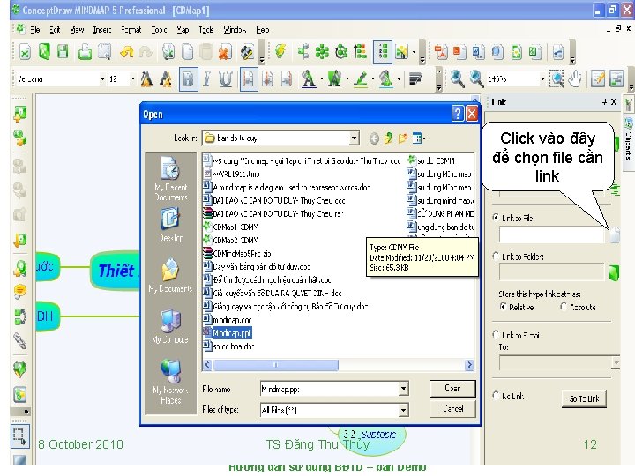Click the Italic formatting button
The height and width of the screenshot is (476, 635).
(x=207, y=79)
